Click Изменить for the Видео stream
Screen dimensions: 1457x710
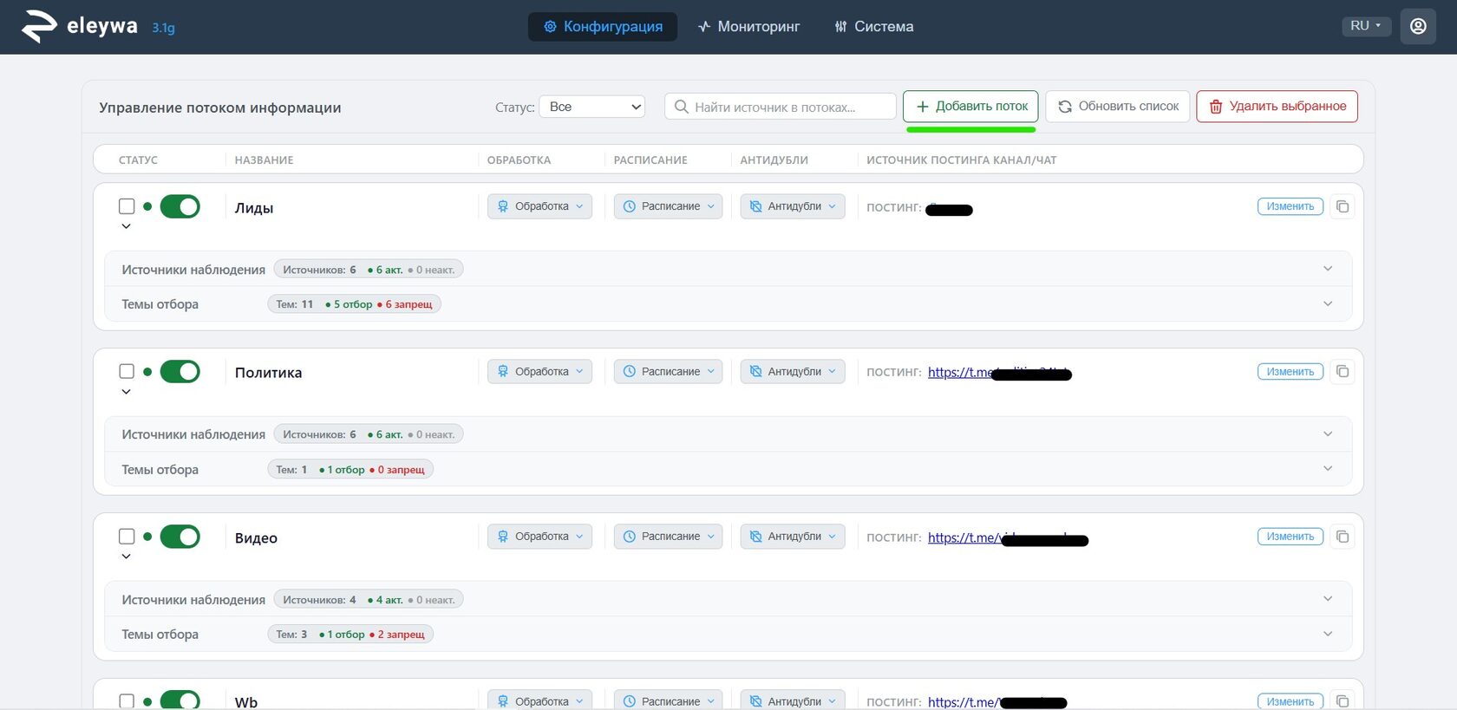click(1290, 537)
